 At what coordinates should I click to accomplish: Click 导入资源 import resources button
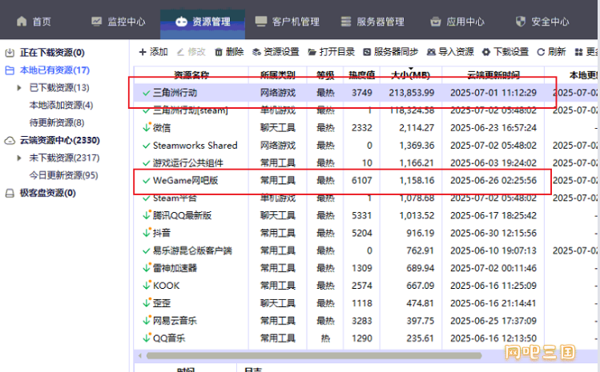point(450,52)
